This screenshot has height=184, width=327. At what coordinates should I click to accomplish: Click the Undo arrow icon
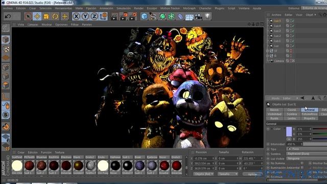point(8,16)
